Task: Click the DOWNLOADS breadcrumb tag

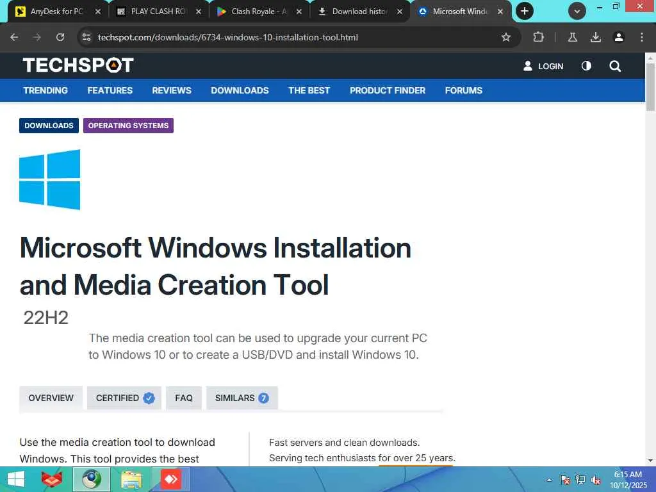Action: (49, 126)
